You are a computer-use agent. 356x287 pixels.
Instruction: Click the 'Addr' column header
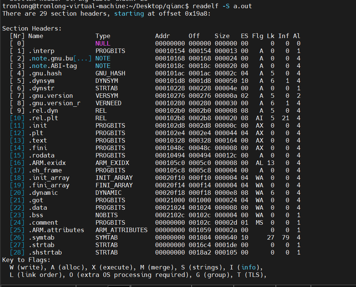click(162, 36)
